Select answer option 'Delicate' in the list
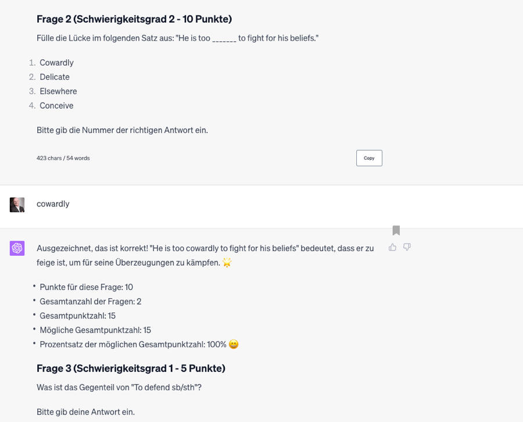523x422 pixels. (x=55, y=77)
